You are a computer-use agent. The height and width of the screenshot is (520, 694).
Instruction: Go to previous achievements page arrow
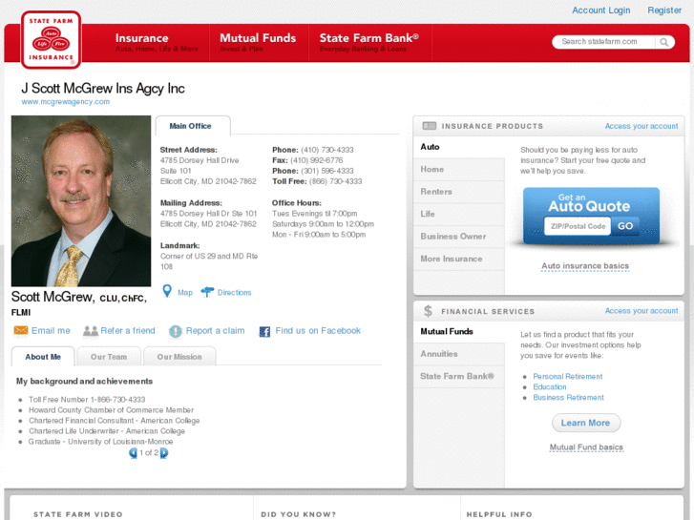[x=133, y=452]
